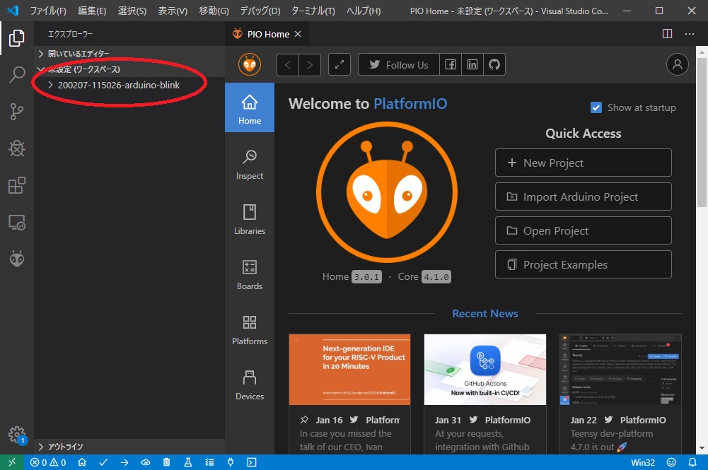Click Upload to remote cloud icon
Image resolution: width=708 pixels, height=470 pixels.
tap(146, 462)
